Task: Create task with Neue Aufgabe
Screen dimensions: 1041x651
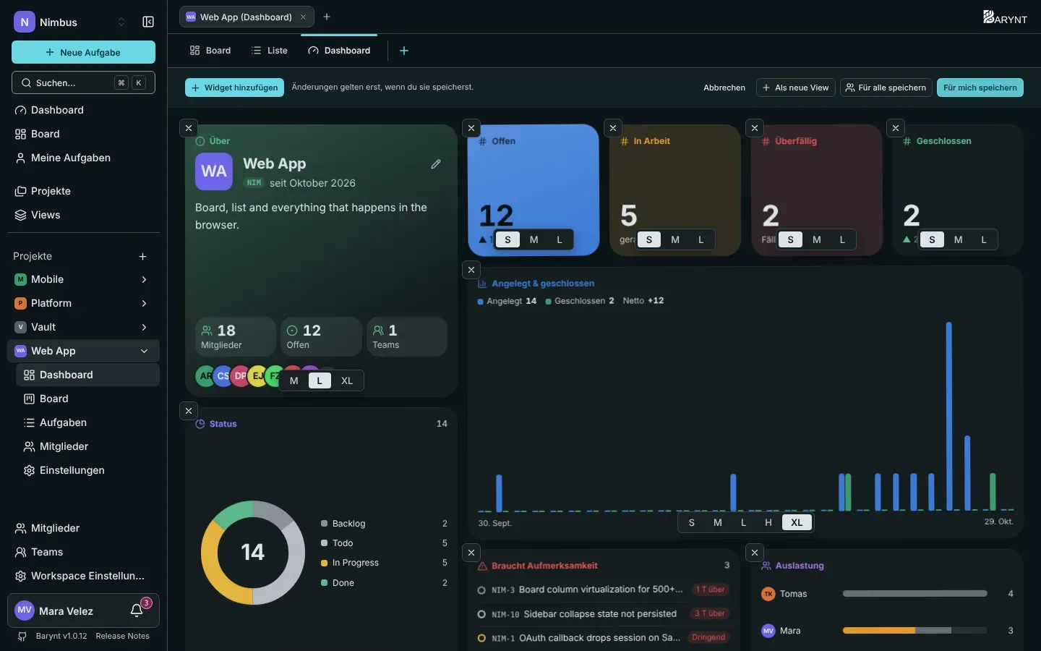Action: coord(83,52)
